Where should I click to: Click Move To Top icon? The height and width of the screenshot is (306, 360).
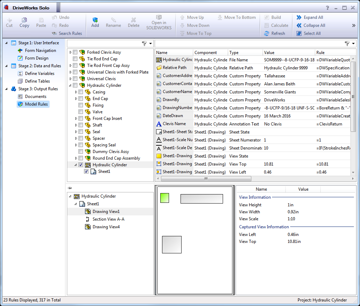click(182, 33)
